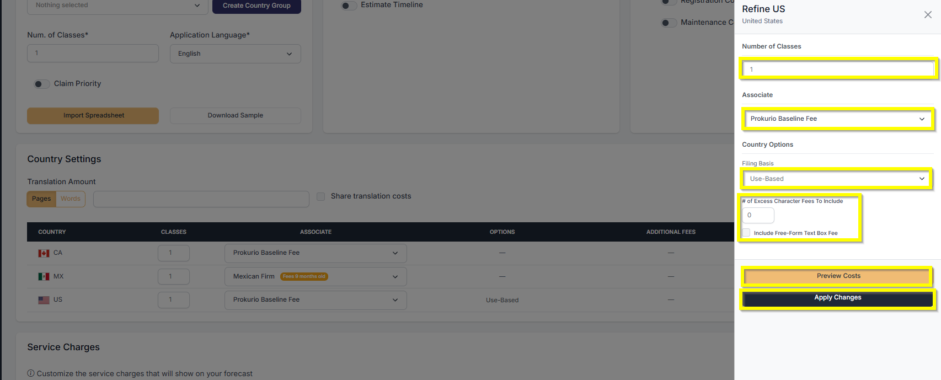Toggle the Claim Priority switch
Screen dimensions: 941x380
(41, 84)
